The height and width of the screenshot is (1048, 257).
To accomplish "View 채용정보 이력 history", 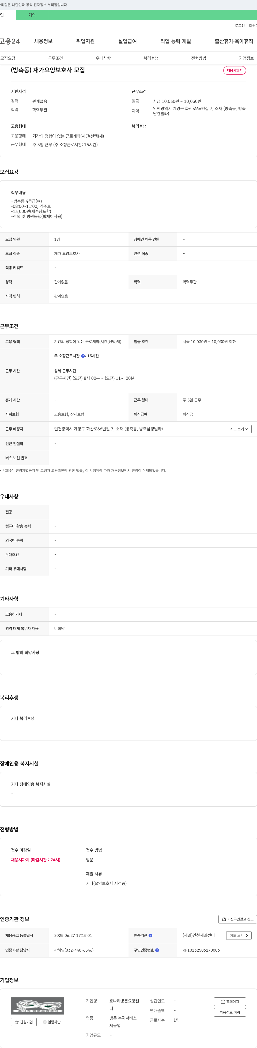I will click(x=230, y=1012).
